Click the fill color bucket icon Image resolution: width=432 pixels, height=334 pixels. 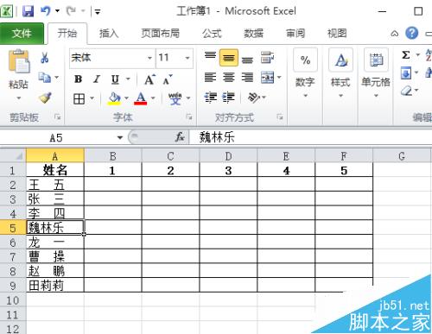click(x=114, y=98)
